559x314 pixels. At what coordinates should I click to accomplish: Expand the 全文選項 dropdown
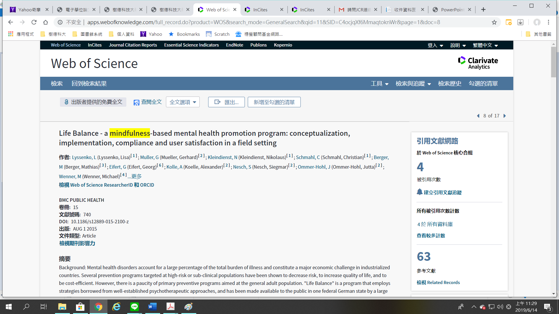pyautogui.click(x=183, y=102)
